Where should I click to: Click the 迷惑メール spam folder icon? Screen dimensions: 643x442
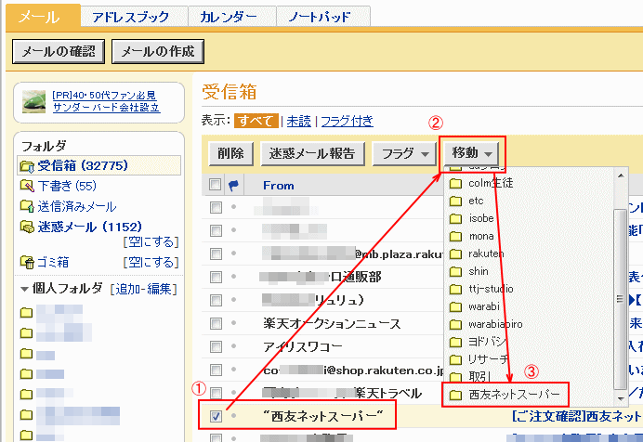coord(26,227)
